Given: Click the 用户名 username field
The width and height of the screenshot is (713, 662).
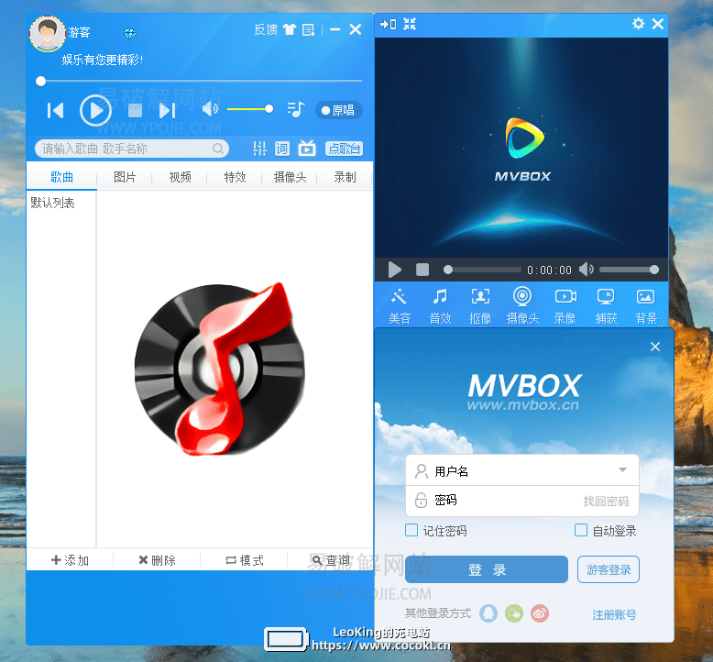Looking at the screenshot, I should tap(522, 470).
